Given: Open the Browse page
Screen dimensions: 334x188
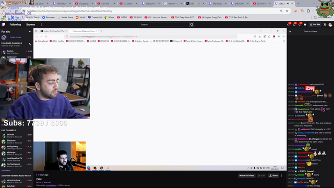Looking at the screenshot, I should point(30,25).
